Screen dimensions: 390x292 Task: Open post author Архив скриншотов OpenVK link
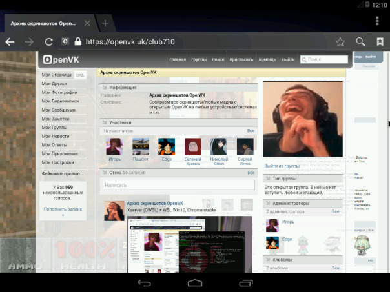(x=155, y=203)
